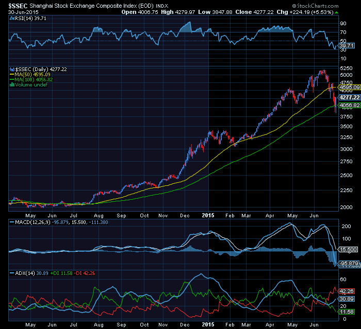361x329 pixels.
Task: Select the Open 4006.75 value
Action: coord(140,12)
